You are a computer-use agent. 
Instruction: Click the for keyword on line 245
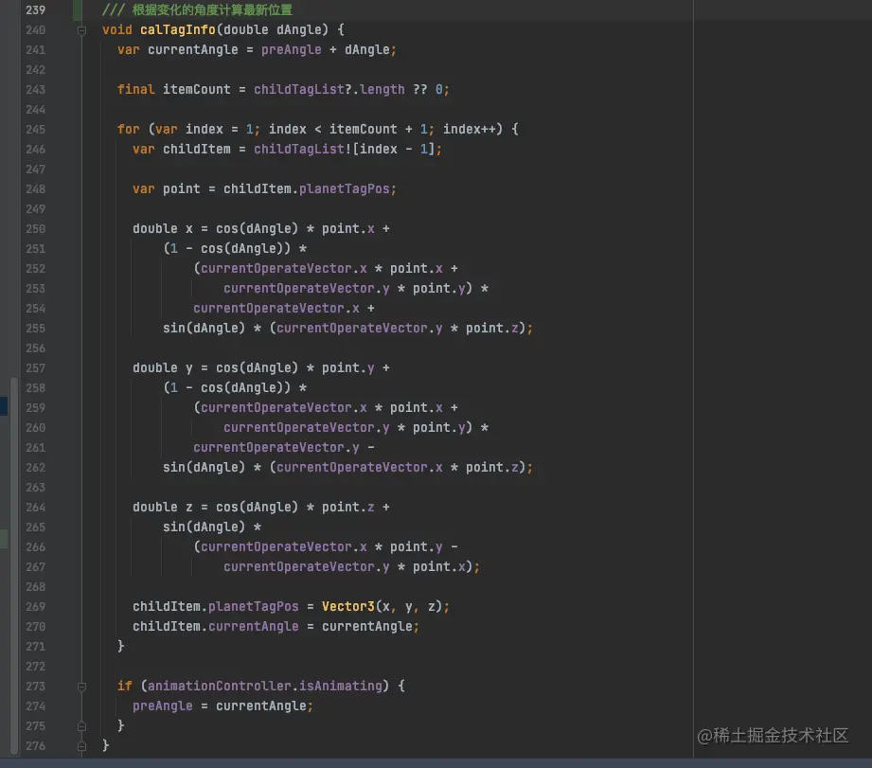coord(129,129)
